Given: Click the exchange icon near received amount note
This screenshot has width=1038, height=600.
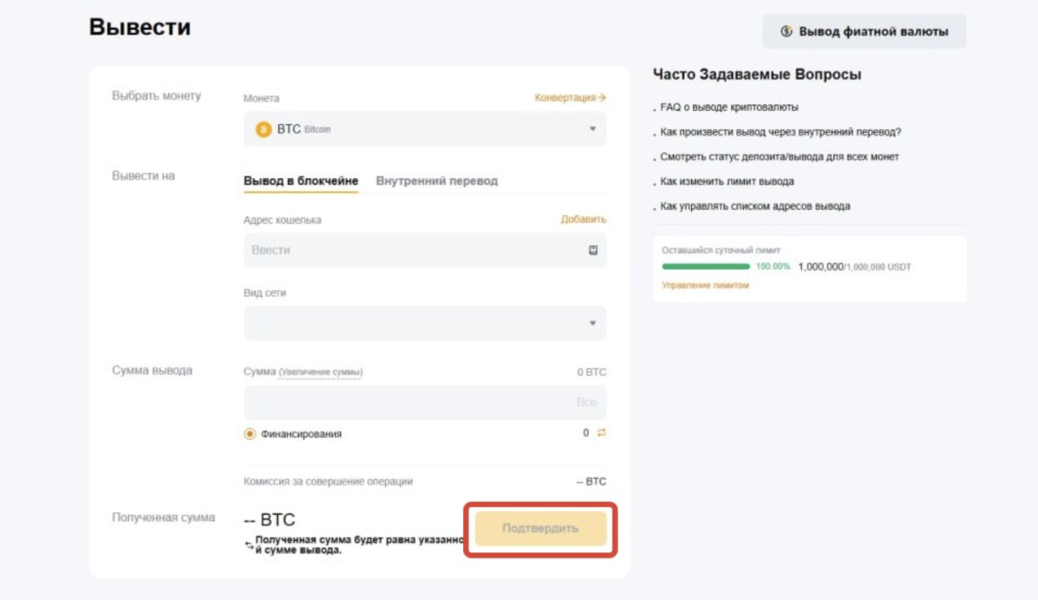Looking at the screenshot, I should pos(249,545).
